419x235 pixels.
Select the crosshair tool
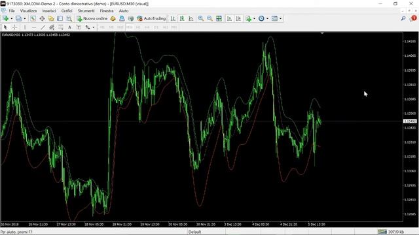coord(14,27)
